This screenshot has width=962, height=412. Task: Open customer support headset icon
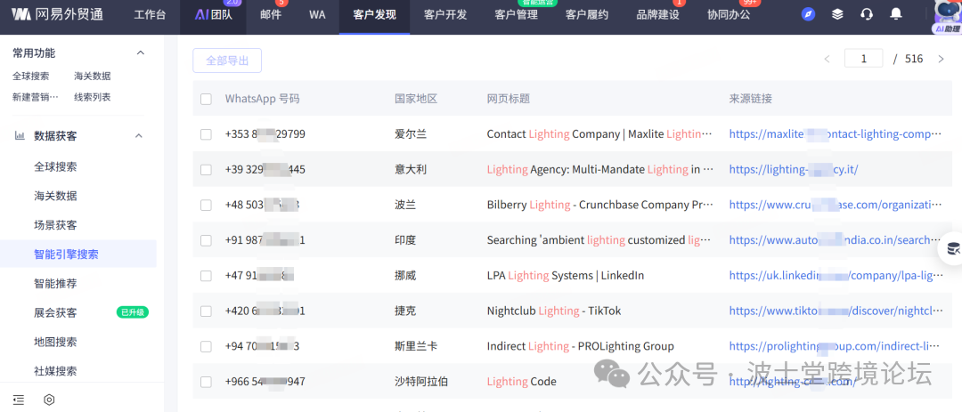(x=867, y=14)
